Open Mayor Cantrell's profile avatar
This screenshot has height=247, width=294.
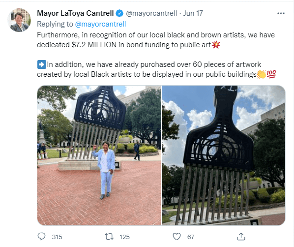click(x=19, y=20)
